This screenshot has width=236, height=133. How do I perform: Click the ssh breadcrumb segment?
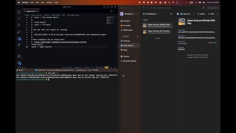[64, 15]
